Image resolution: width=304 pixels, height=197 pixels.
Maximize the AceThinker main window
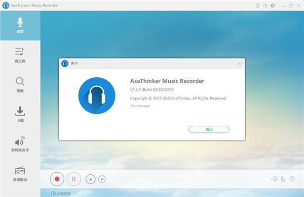(291, 6)
